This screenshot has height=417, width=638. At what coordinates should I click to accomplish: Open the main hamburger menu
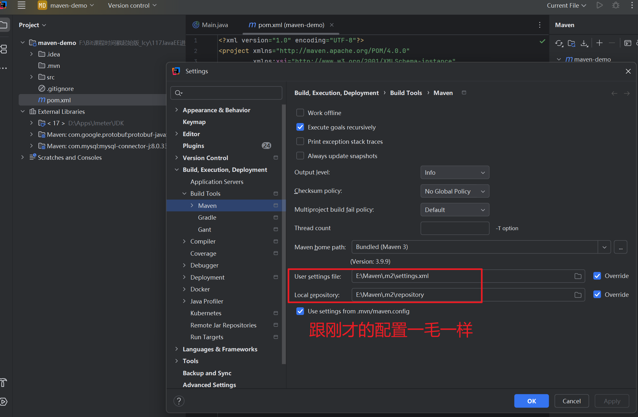(21, 5)
